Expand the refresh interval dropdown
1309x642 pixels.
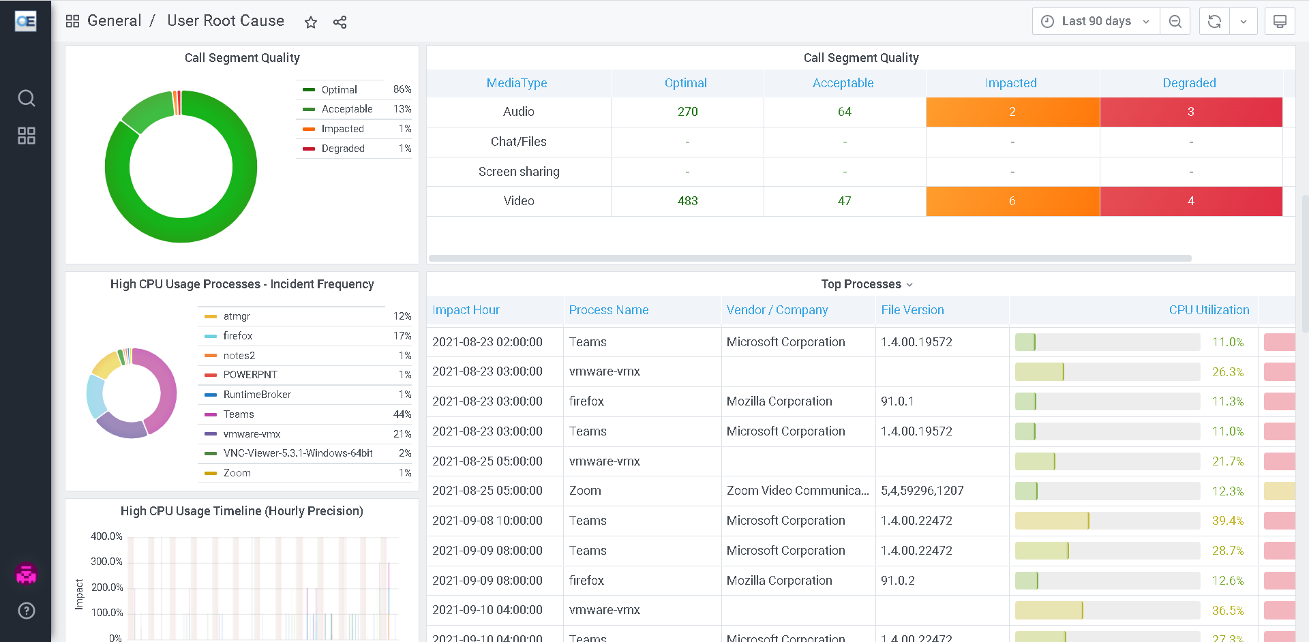tap(1244, 21)
